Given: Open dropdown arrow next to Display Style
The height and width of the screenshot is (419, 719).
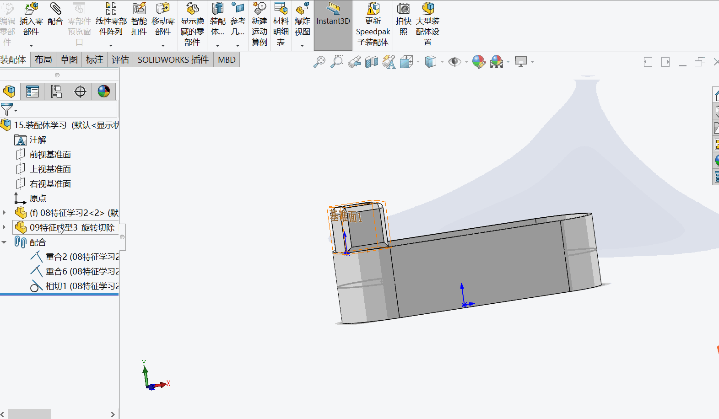Looking at the screenshot, I should tap(442, 62).
